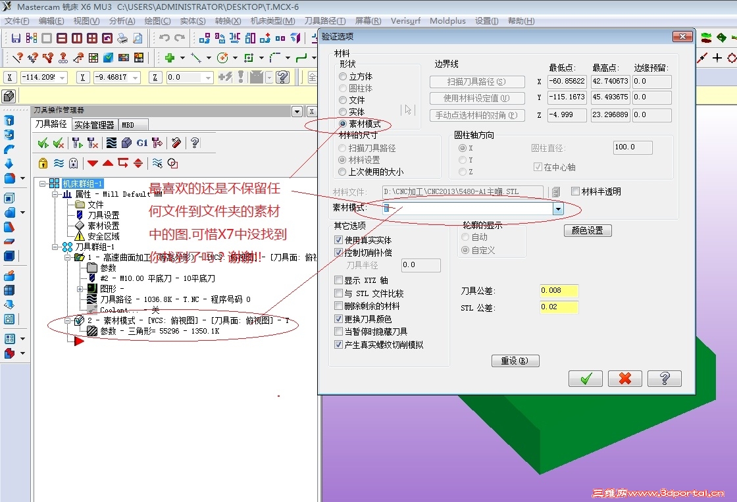Open the 文件(F) menu
This screenshot has width=737, height=502.
tap(16, 20)
